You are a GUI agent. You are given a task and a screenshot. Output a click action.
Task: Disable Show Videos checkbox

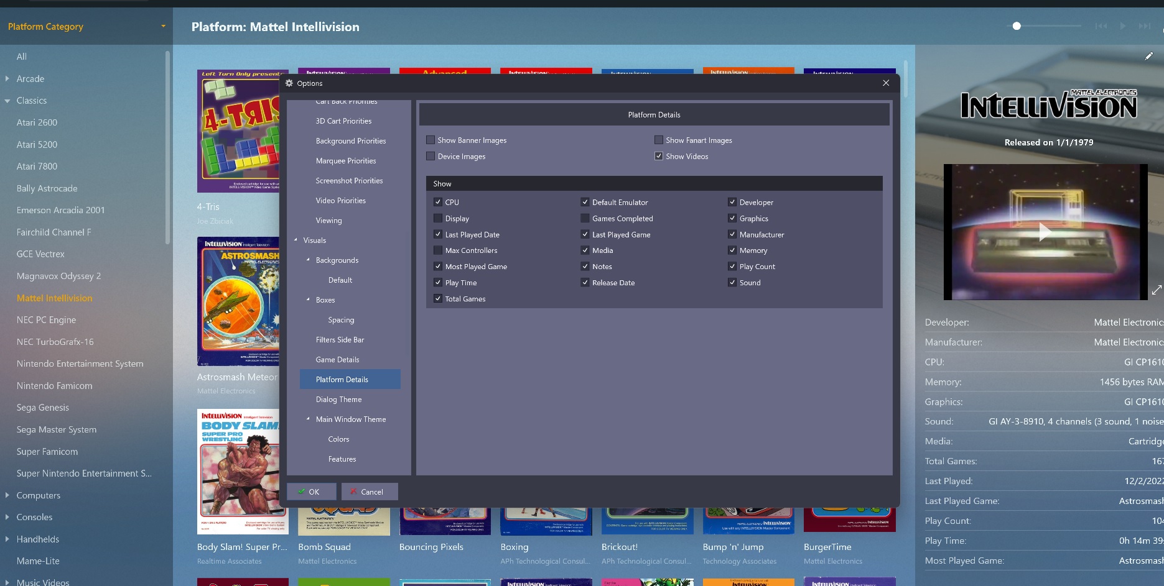pos(659,156)
